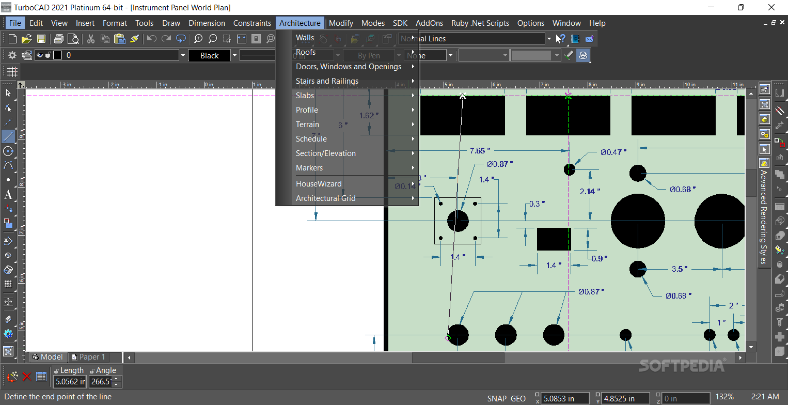Toggle the Angle field lock
This screenshot has height=405, width=788.
coord(92,371)
